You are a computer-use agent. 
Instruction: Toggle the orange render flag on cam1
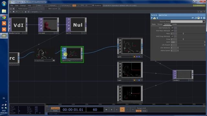135,80
